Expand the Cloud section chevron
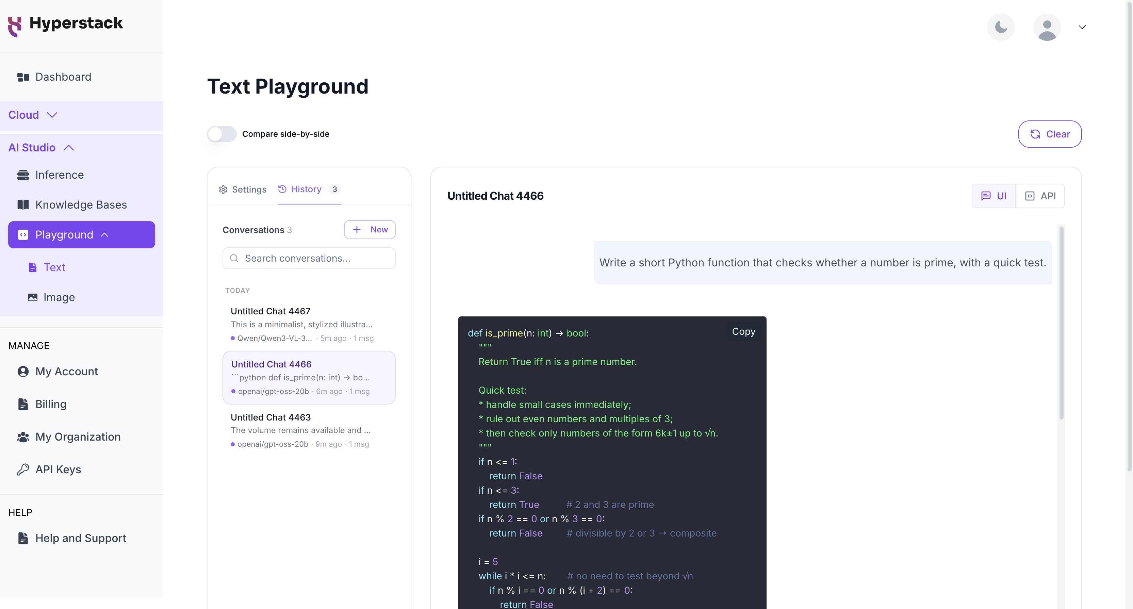The width and height of the screenshot is (1133, 609). [x=52, y=115]
